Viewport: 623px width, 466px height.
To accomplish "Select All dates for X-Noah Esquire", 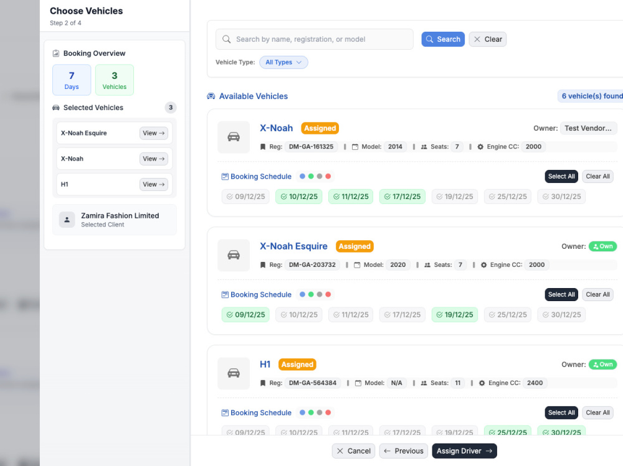I will (x=561, y=294).
